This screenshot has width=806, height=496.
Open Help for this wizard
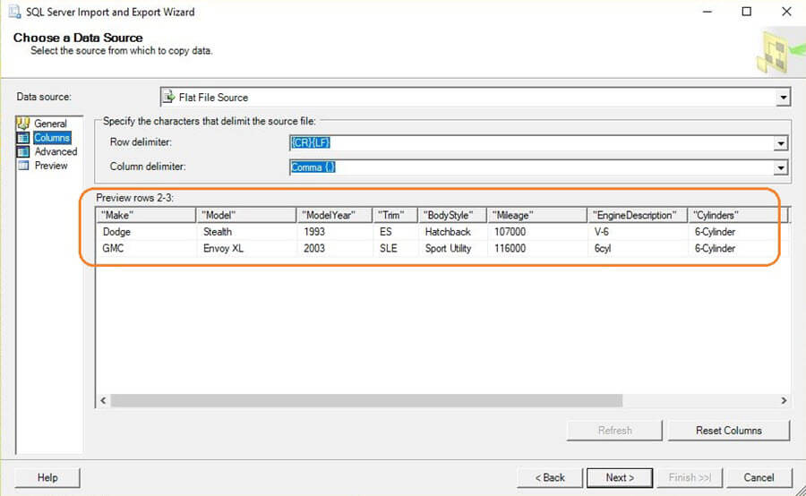pyautogui.click(x=47, y=477)
